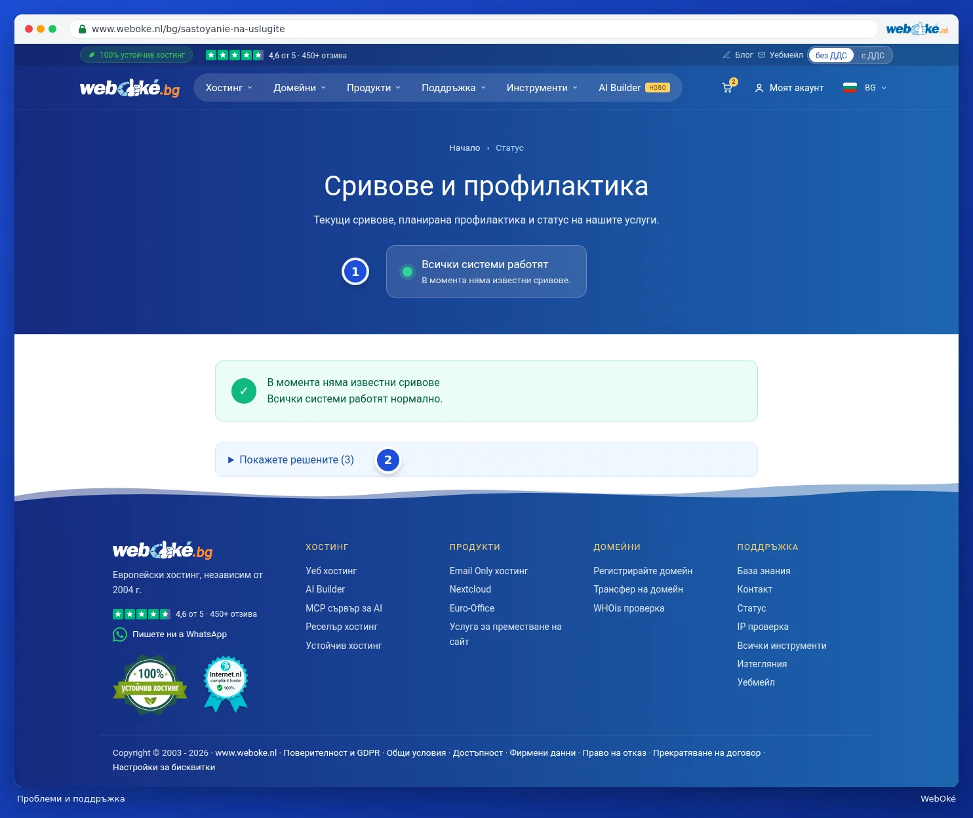
Task: Go to Блог in top bar
Action: click(738, 55)
